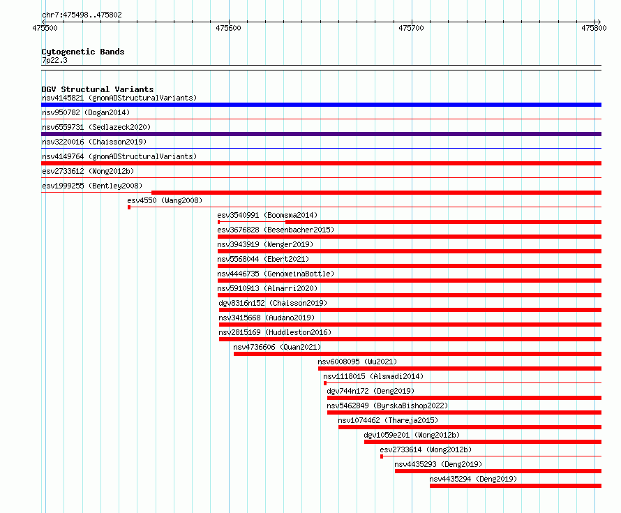Open nsv5462849 (ByrskaBishop2022) label
Image resolution: width=621 pixels, height=513 pixels.
[x=387, y=406]
